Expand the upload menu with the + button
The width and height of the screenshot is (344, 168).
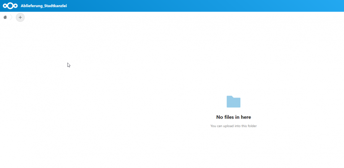pyautogui.click(x=20, y=17)
